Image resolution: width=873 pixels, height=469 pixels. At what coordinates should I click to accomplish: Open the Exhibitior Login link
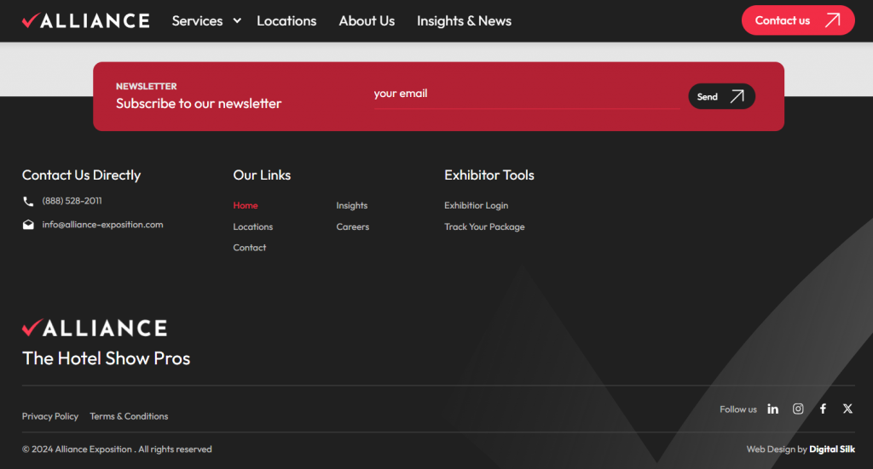point(476,206)
